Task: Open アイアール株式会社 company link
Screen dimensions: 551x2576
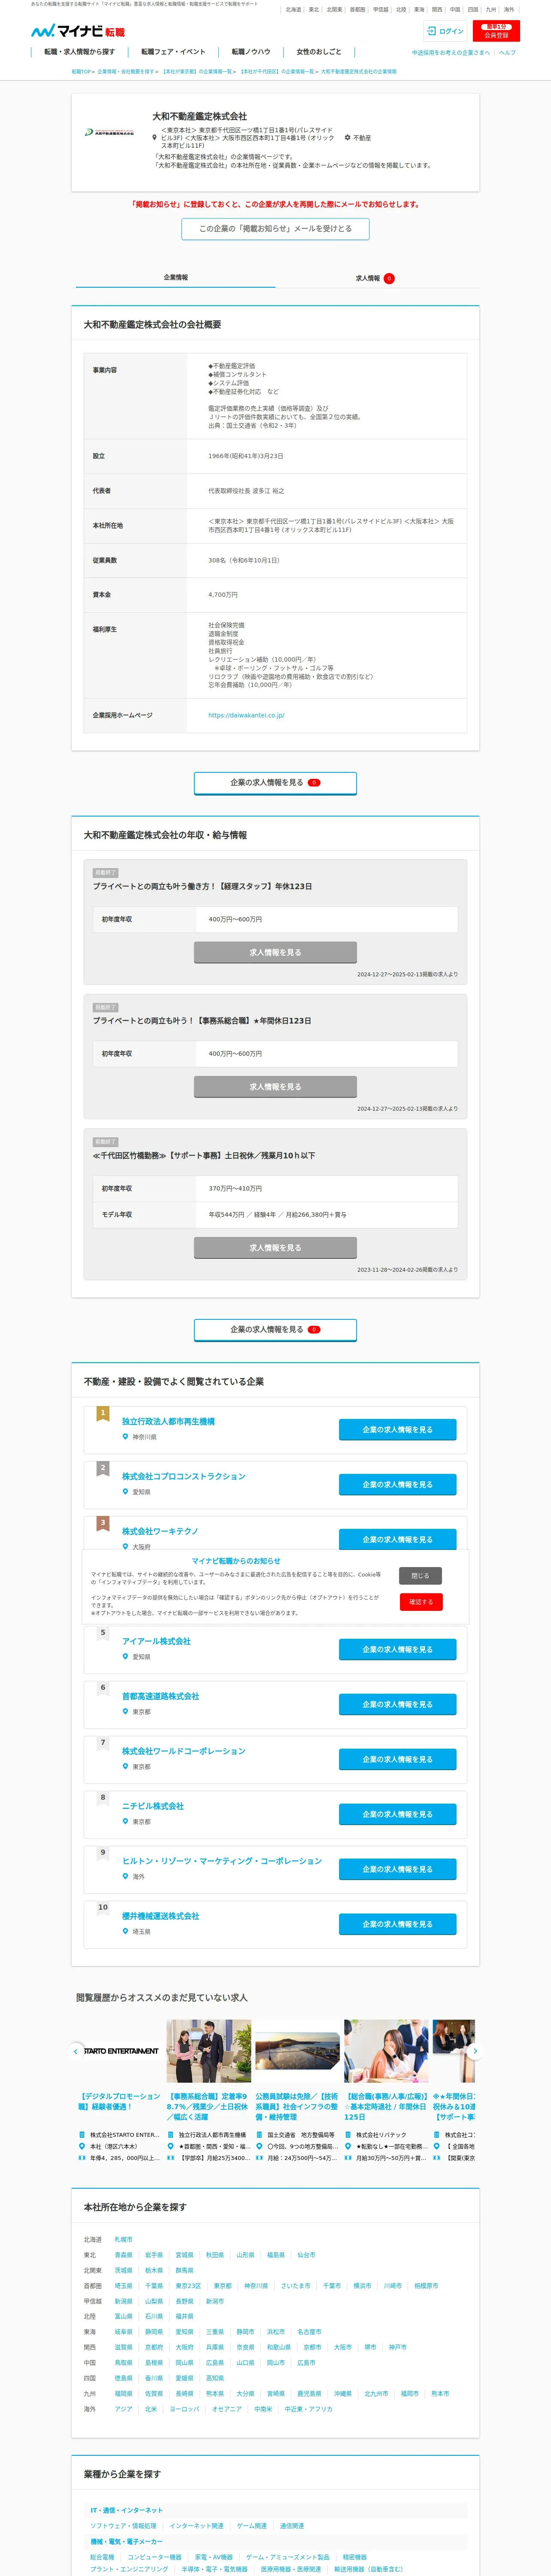Action: (x=156, y=1641)
